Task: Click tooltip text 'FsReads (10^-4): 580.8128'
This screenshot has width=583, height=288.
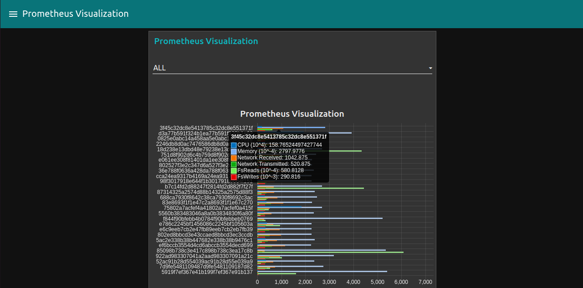Action: click(x=271, y=170)
